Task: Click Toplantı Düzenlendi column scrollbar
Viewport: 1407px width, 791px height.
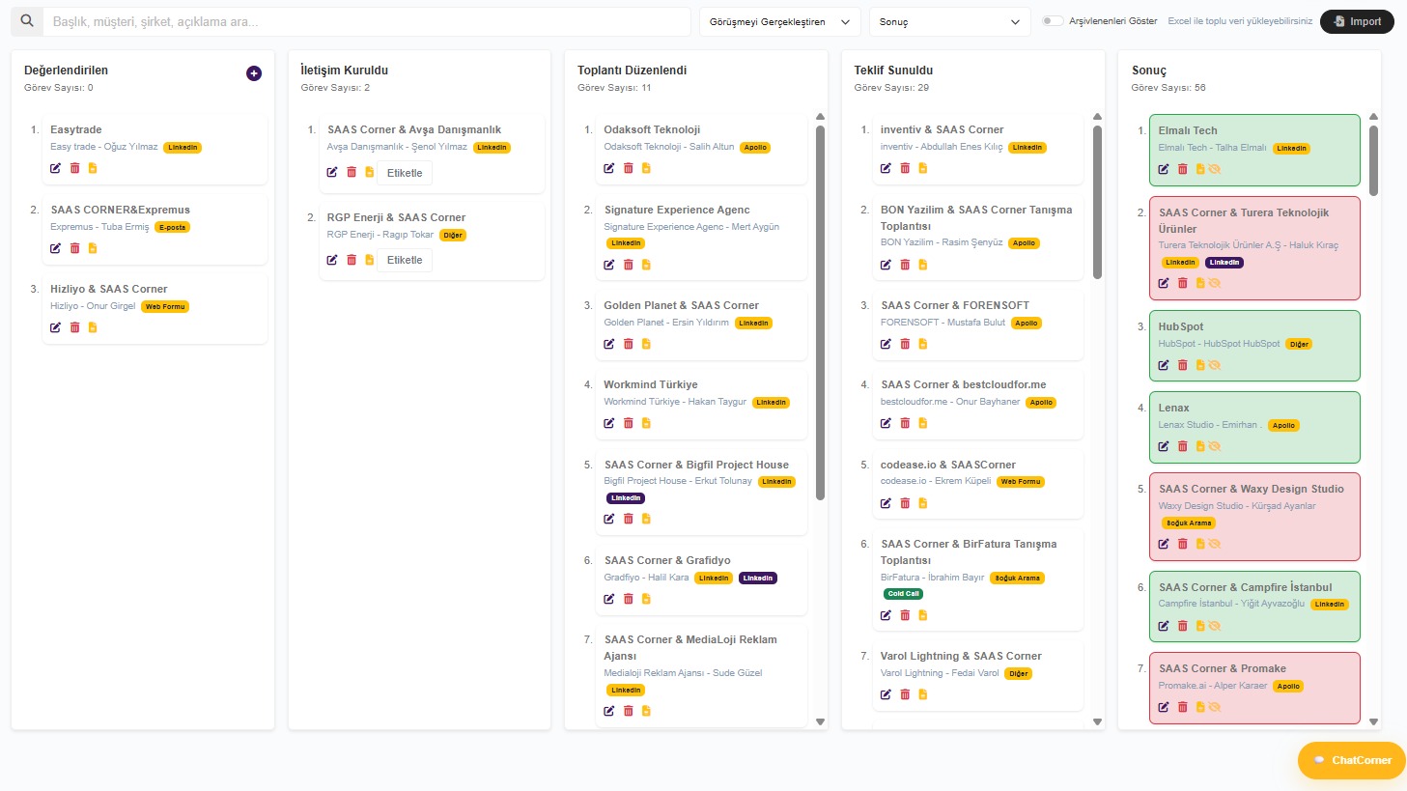Action: pos(821,313)
